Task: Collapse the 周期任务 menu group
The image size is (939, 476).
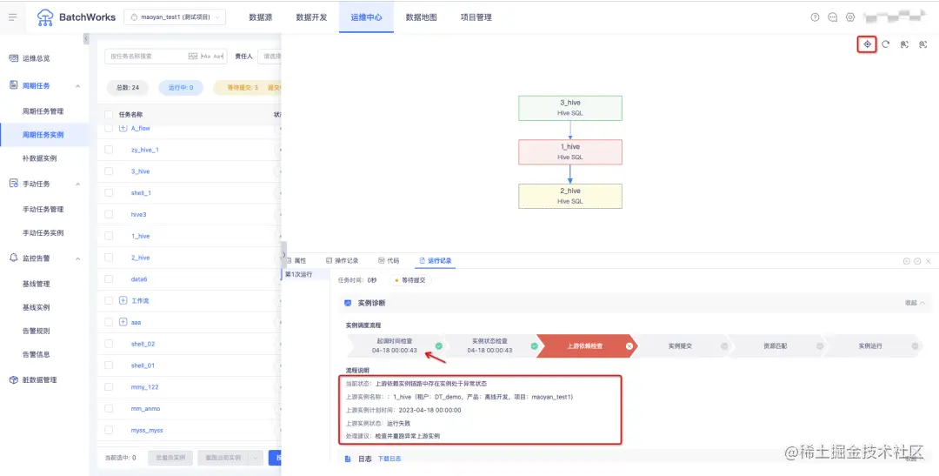Action: coord(78,86)
